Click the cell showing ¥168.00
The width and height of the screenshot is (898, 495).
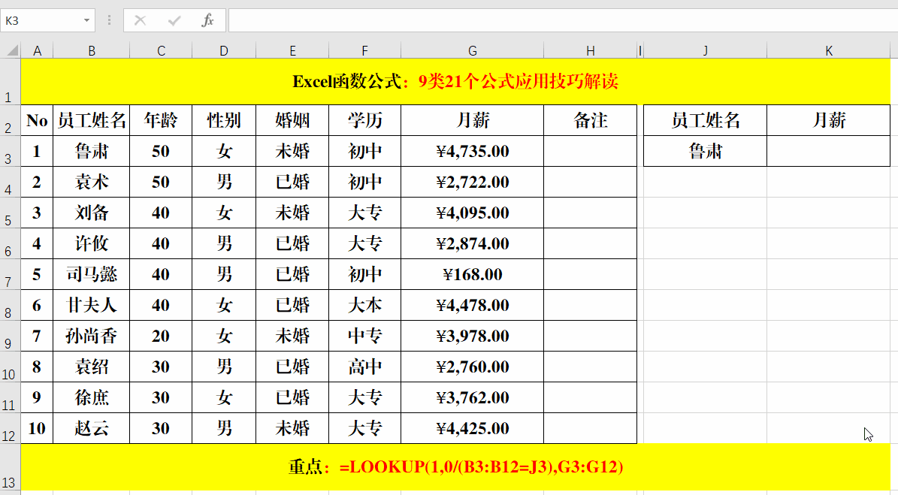[x=472, y=274]
